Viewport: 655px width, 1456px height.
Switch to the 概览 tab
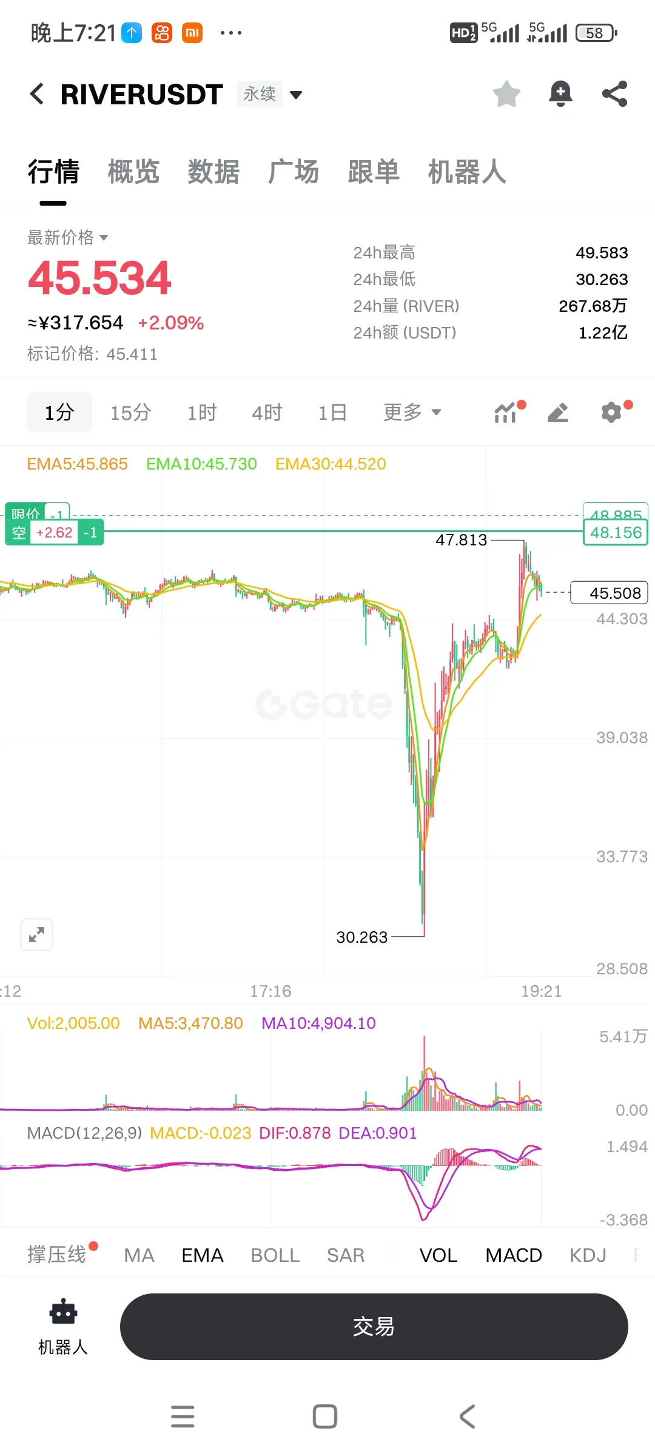133,172
